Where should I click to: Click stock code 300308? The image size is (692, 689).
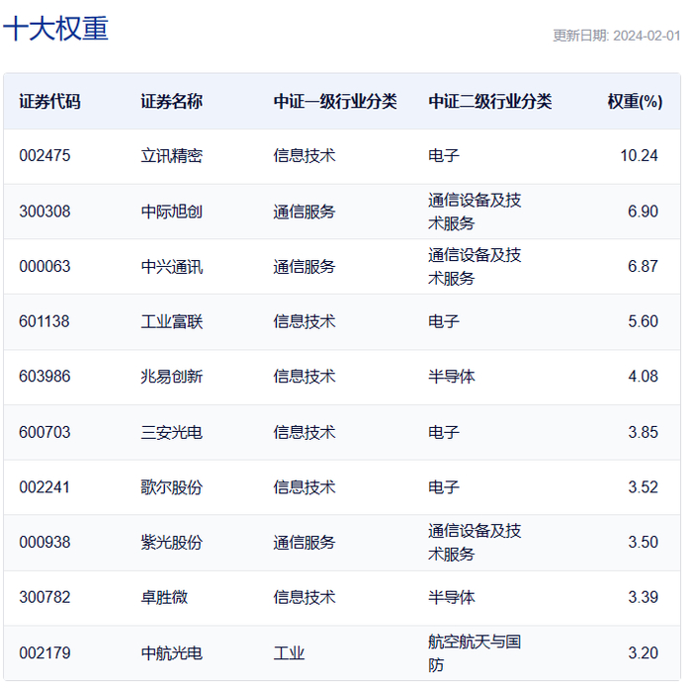pyautogui.click(x=44, y=212)
